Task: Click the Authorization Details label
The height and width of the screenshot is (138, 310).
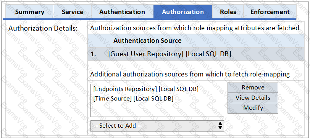Action: point(43,28)
